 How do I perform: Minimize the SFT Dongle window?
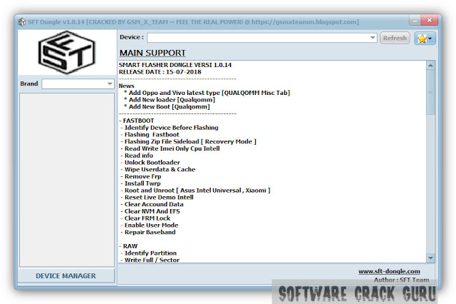pos(415,21)
